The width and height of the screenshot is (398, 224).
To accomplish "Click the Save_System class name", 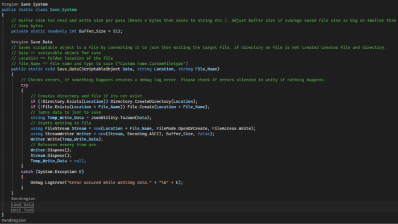I will pyautogui.click(x=63, y=10).
